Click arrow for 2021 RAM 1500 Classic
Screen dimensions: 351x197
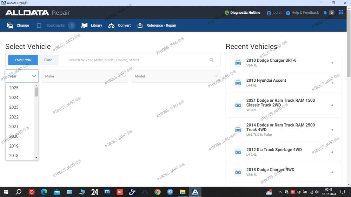332,105
